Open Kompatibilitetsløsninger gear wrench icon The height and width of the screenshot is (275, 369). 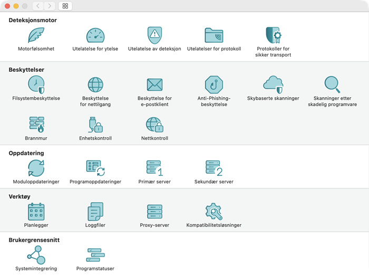[214, 211]
